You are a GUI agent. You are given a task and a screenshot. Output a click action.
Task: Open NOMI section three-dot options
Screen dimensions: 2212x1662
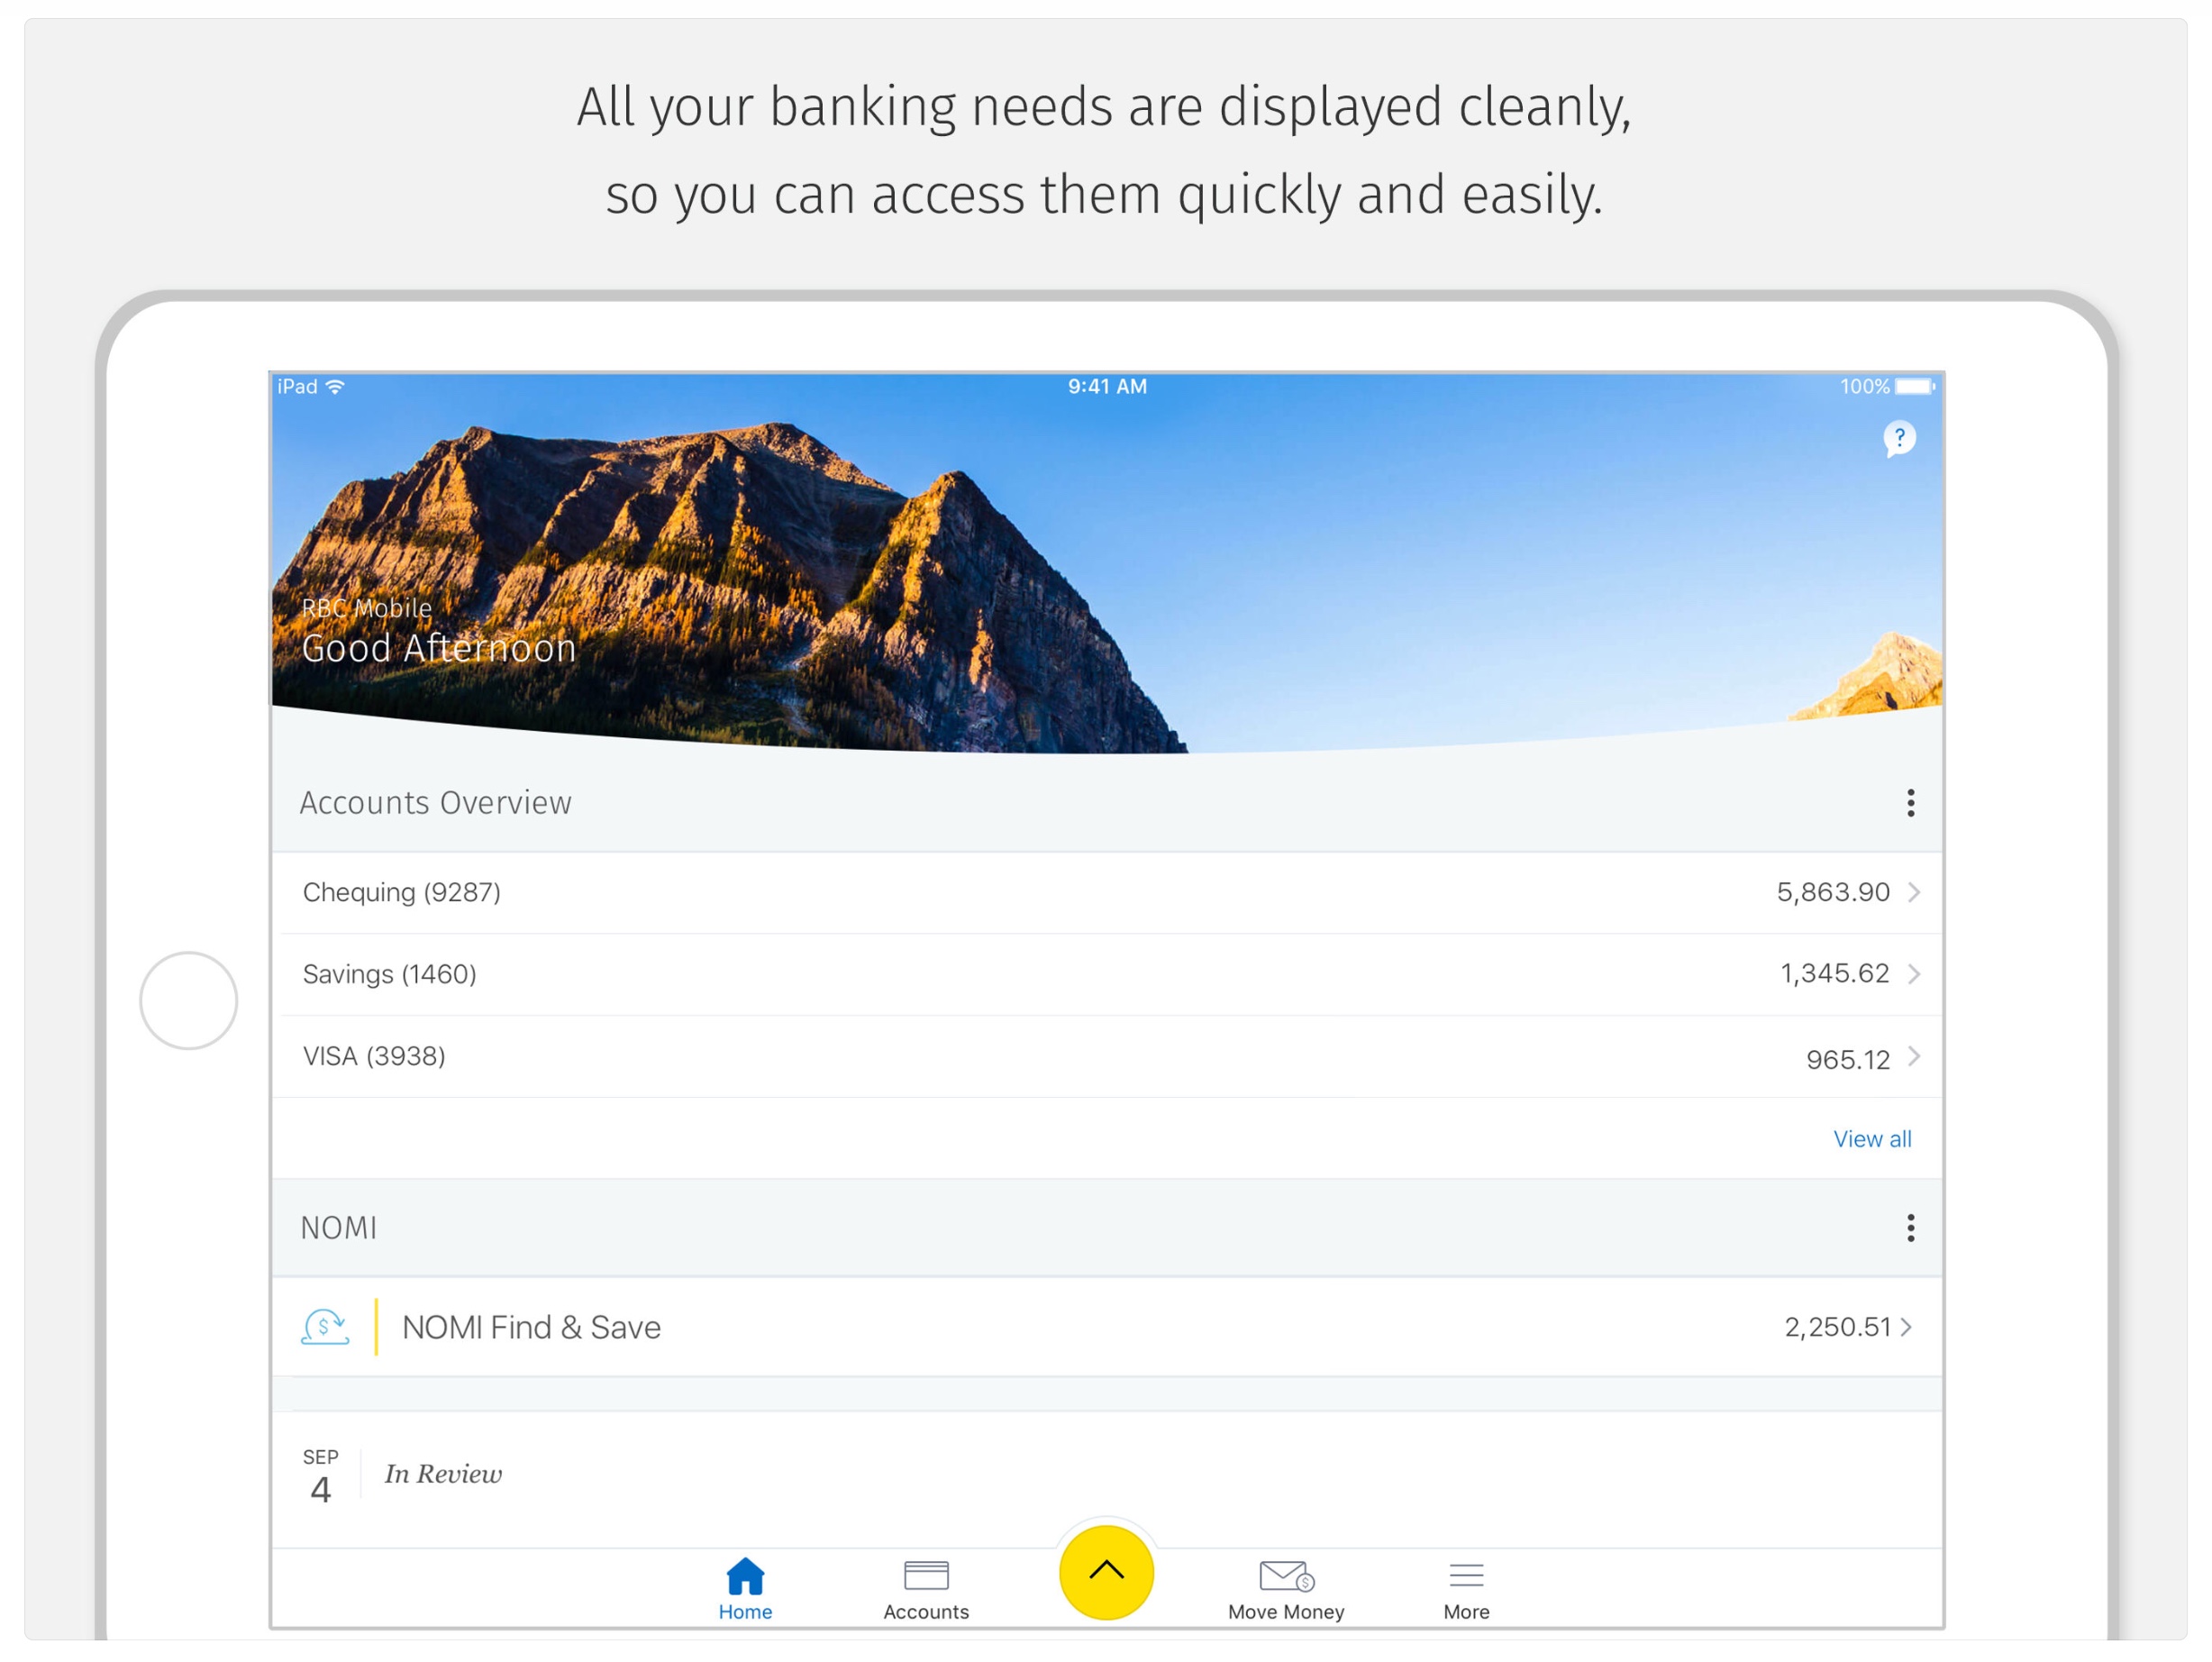pyautogui.click(x=1910, y=1228)
